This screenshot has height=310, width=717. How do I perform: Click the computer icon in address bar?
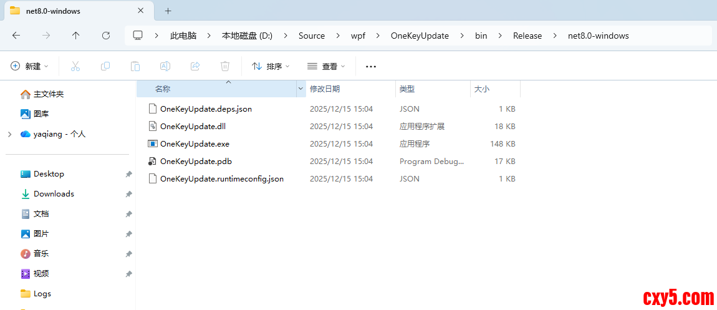tap(138, 36)
